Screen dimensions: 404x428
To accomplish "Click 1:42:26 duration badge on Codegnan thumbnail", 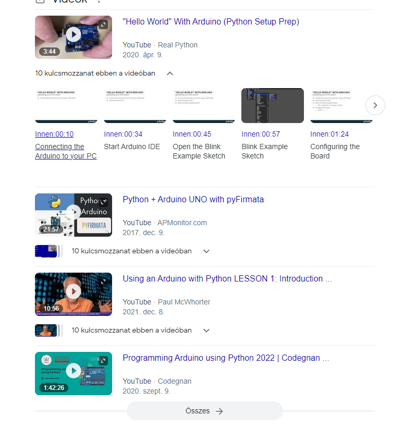I will coord(54,388).
